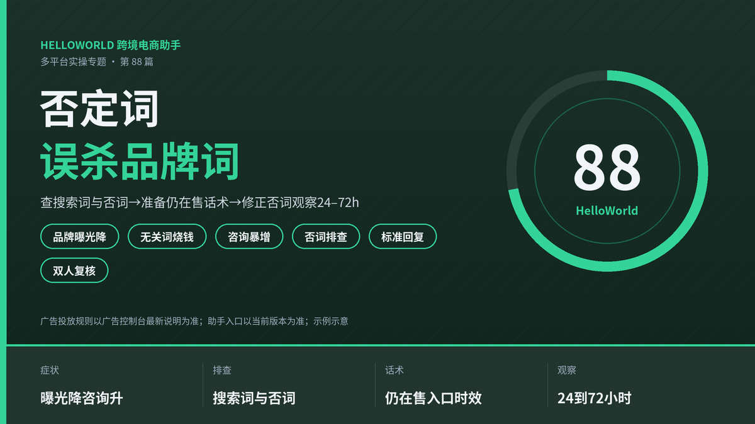Click the 标准回复 tag pill

pyautogui.click(x=402, y=237)
